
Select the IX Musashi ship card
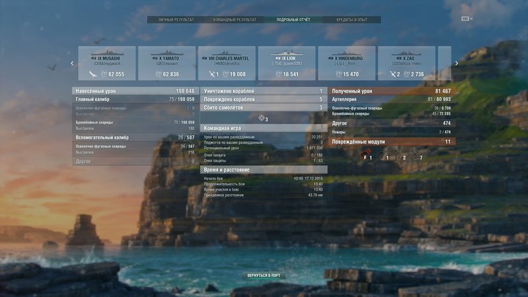point(107,63)
